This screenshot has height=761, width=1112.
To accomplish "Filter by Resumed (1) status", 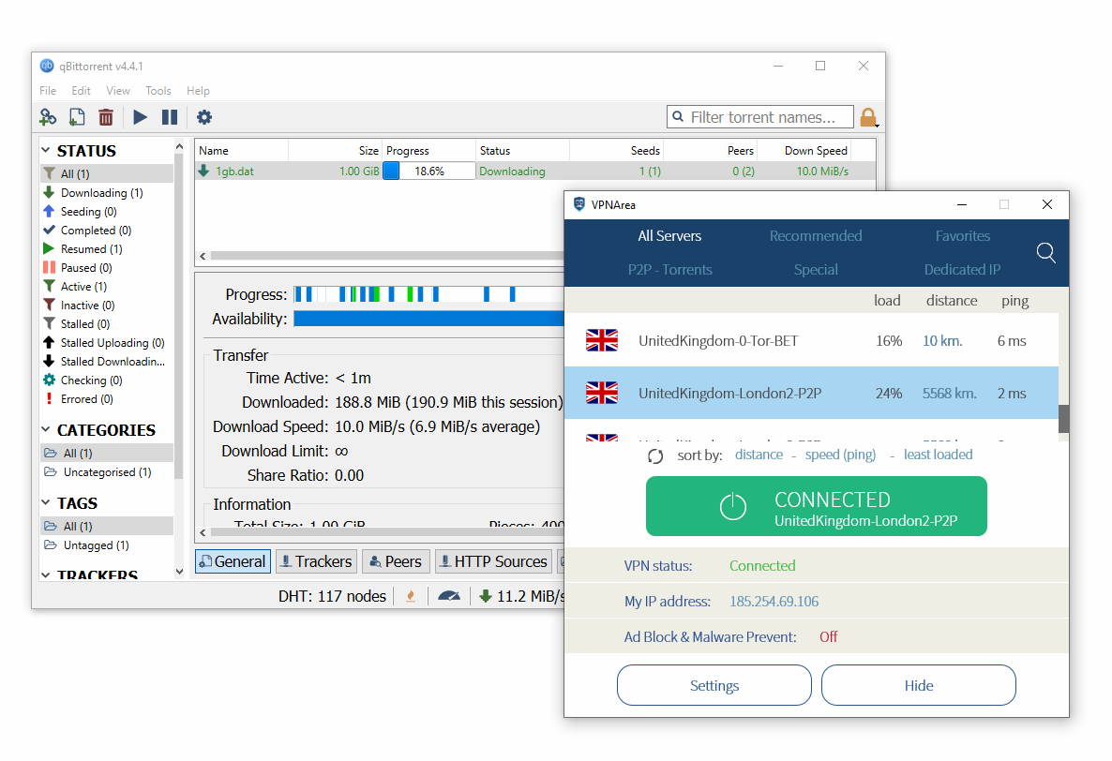I will coord(92,248).
